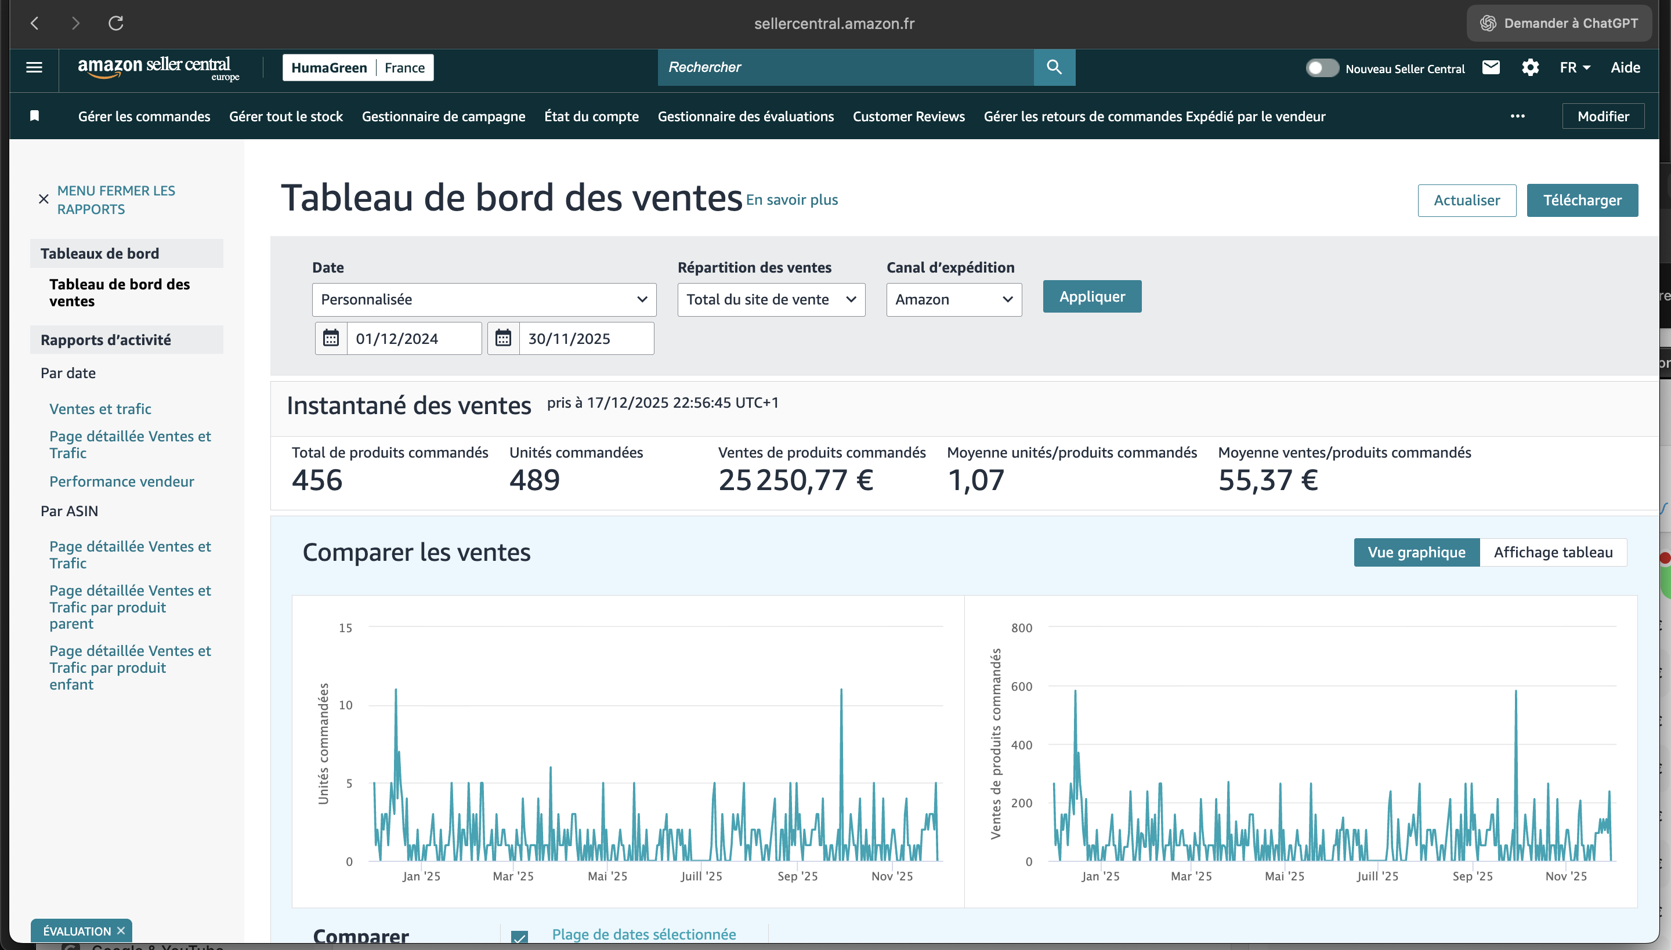1671x950 pixels.
Task: Show more bookmarks with three-dots icon
Action: [x=1518, y=116]
